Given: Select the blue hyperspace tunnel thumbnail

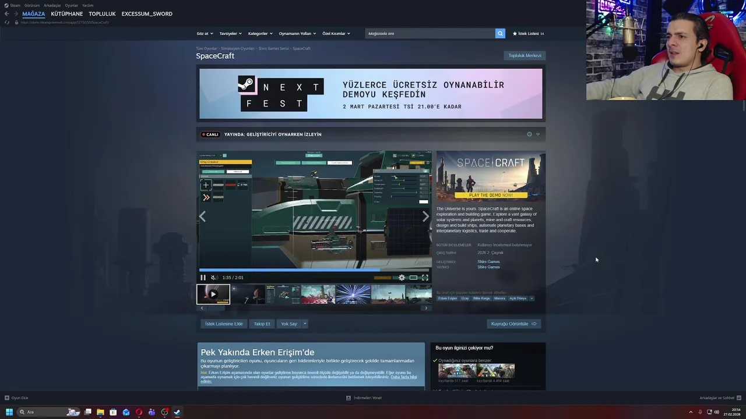Looking at the screenshot, I should point(353,294).
